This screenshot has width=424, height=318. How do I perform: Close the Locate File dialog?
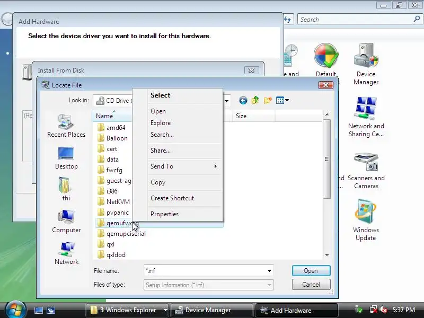[x=326, y=85]
